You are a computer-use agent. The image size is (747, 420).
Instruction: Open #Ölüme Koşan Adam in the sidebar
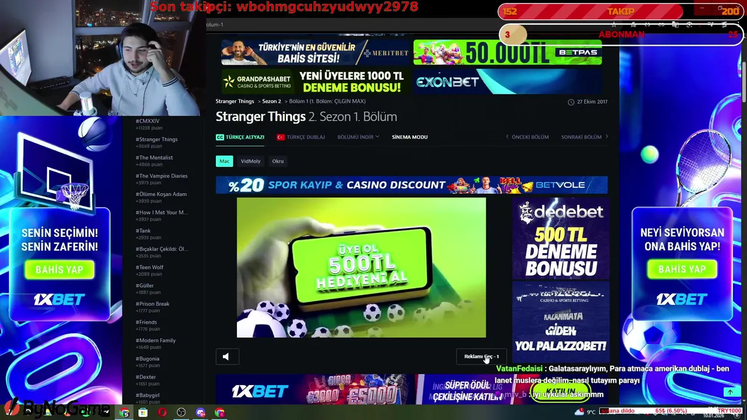pyautogui.click(x=161, y=194)
